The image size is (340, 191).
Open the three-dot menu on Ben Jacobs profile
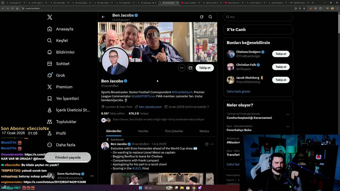click(182, 68)
